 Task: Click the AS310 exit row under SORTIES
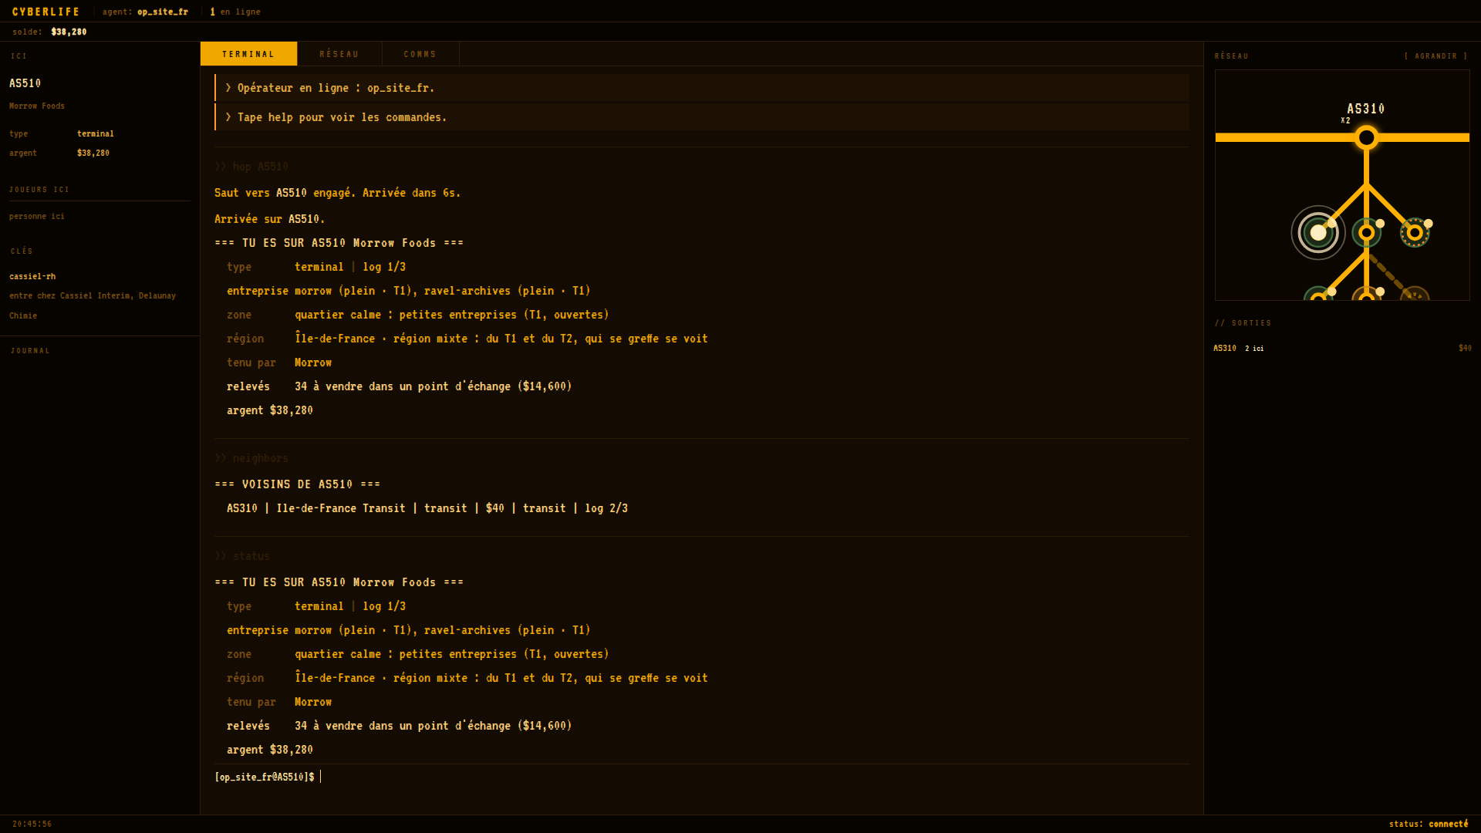click(x=1342, y=349)
